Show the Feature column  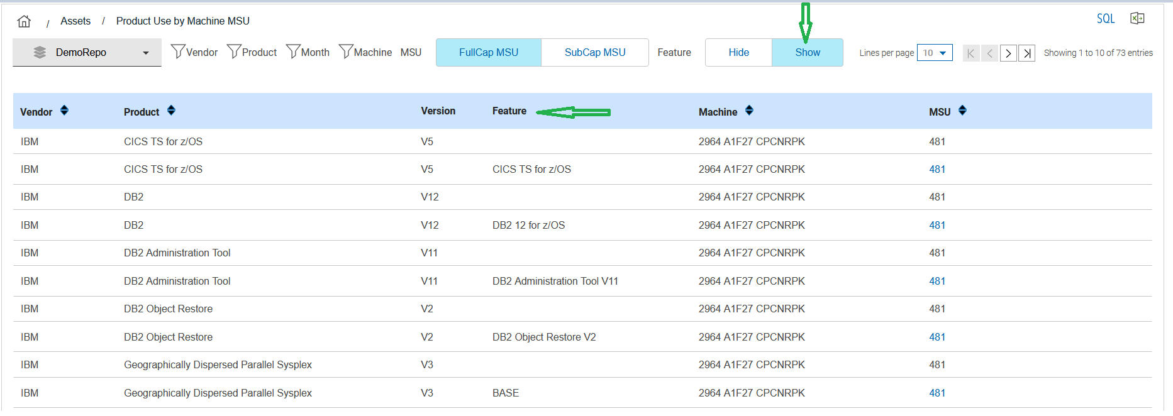(807, 53)
